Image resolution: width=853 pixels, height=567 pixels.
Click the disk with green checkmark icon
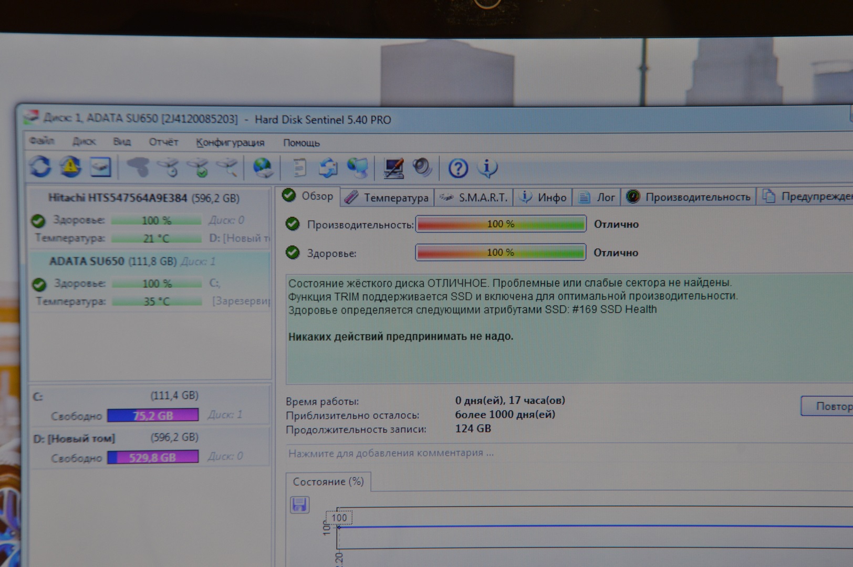199,167
